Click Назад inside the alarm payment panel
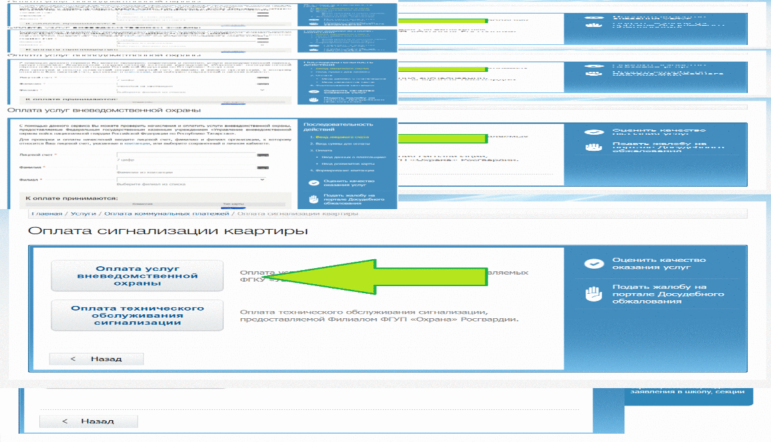Viewport: 771px width, 442px height. tap(96, 359)
